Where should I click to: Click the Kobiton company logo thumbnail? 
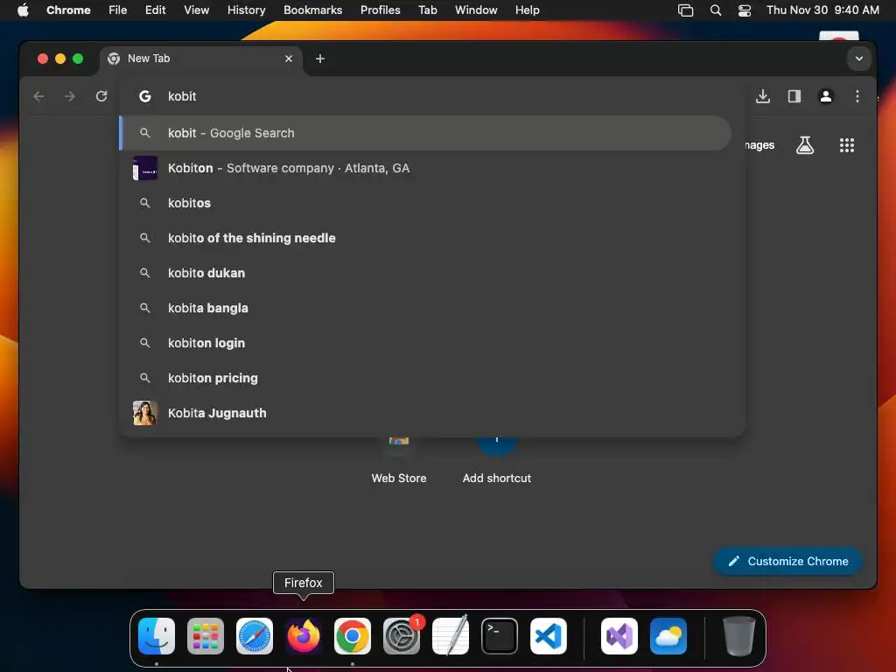(145, 168)
